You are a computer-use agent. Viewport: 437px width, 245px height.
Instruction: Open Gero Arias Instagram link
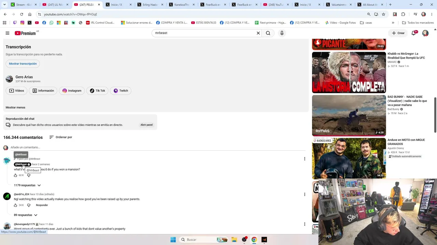[72, 91]
